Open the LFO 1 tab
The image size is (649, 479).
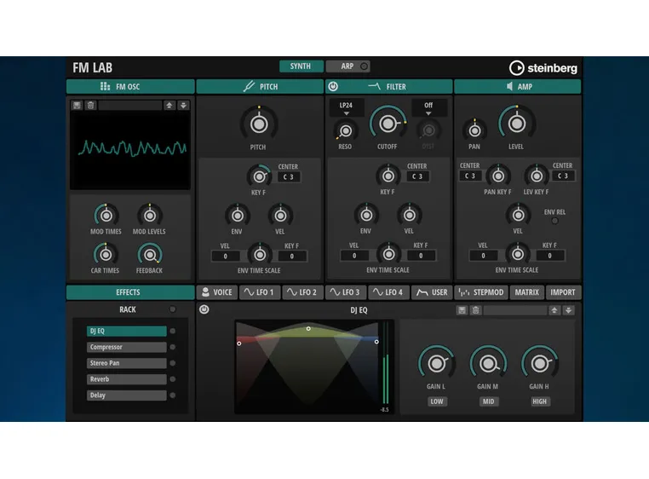260,292
